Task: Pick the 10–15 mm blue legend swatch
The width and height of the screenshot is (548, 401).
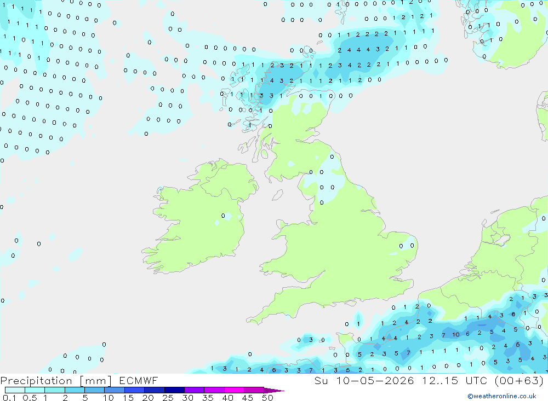Action: coord(115,390)
